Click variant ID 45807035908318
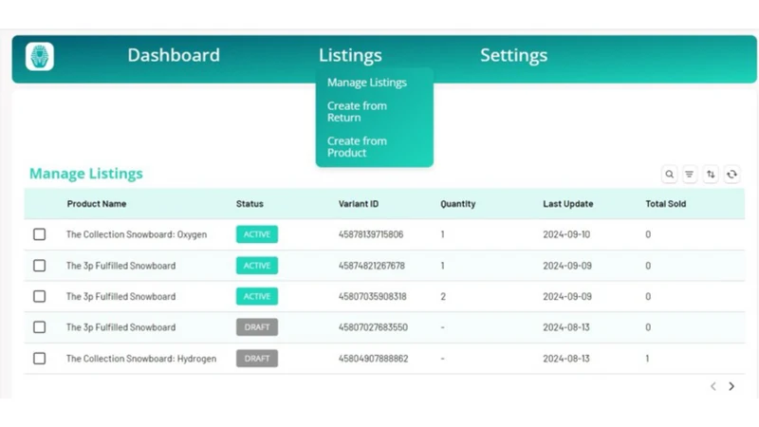The image size is (759, 427). pos(372,297)
